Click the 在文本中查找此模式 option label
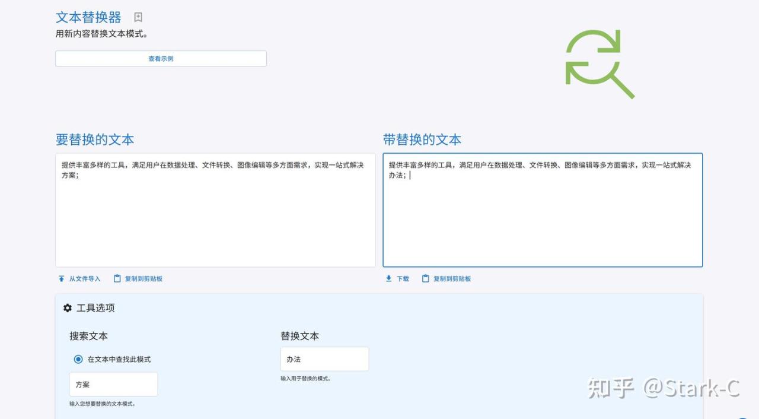The image size is (759, 419). [119, 359]
